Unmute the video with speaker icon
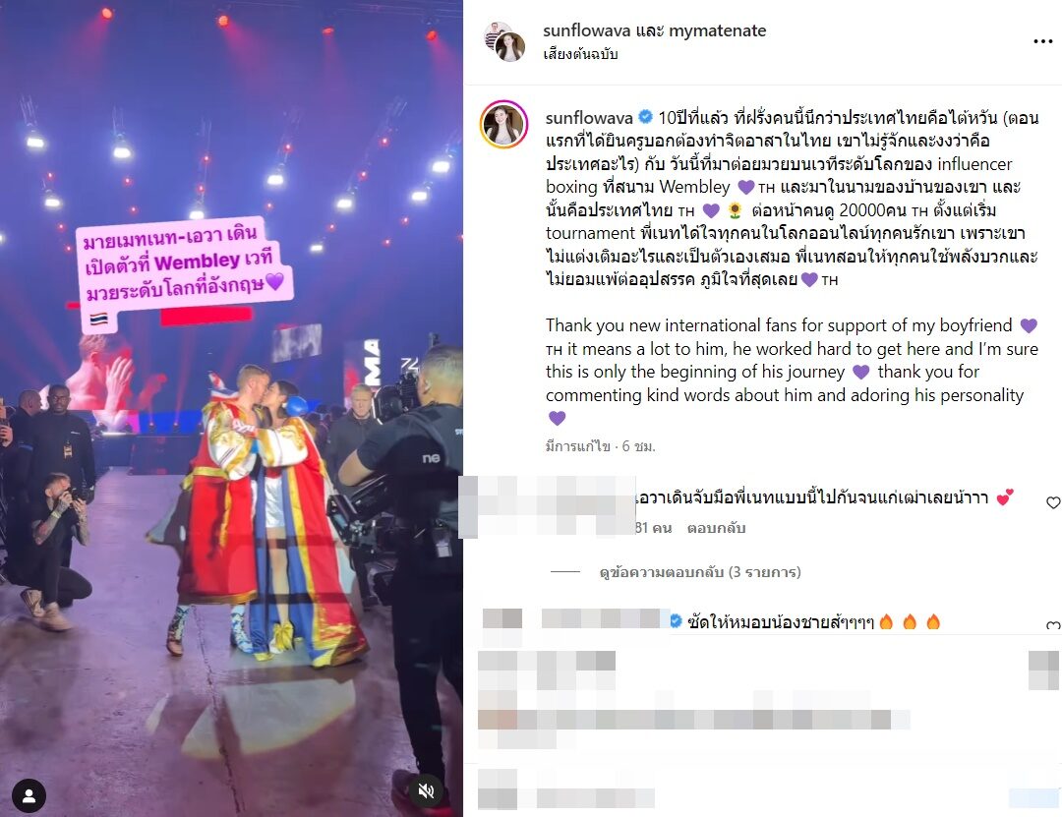Screen dimensions: 1062x817 [x=426, y=790]
